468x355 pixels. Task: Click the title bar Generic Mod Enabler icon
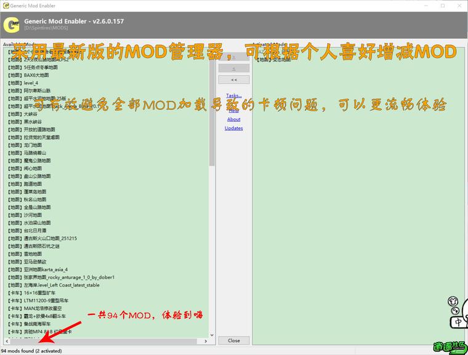click(6, 6)
